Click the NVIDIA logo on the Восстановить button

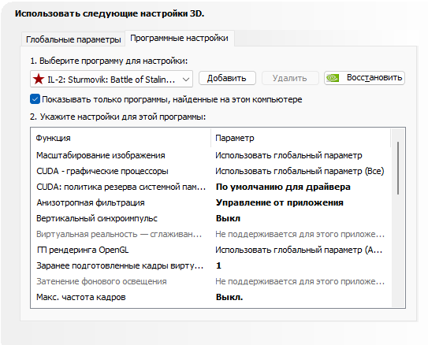pyautogui.click(x=333, y=78)
